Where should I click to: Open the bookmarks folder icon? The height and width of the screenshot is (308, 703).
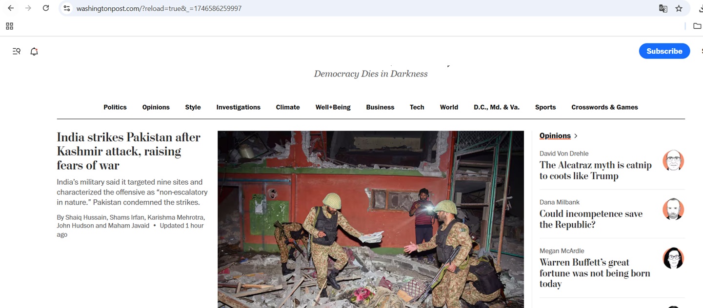pyautogui.click(x=697, y=26)
